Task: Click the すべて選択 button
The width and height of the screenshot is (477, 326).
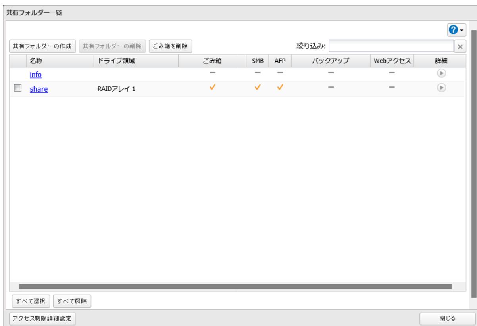Action: pyautogui.click(x=30, y=301)
